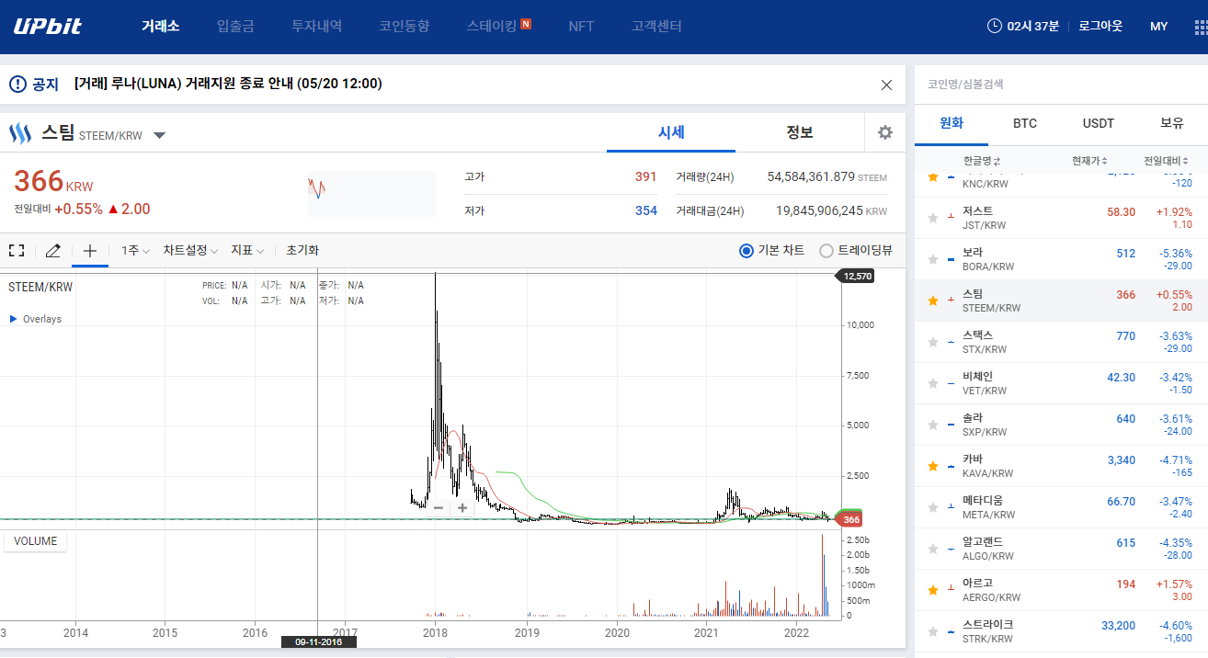
Task: Zoom in chart with plus button
Action: (x=462, y=507)
